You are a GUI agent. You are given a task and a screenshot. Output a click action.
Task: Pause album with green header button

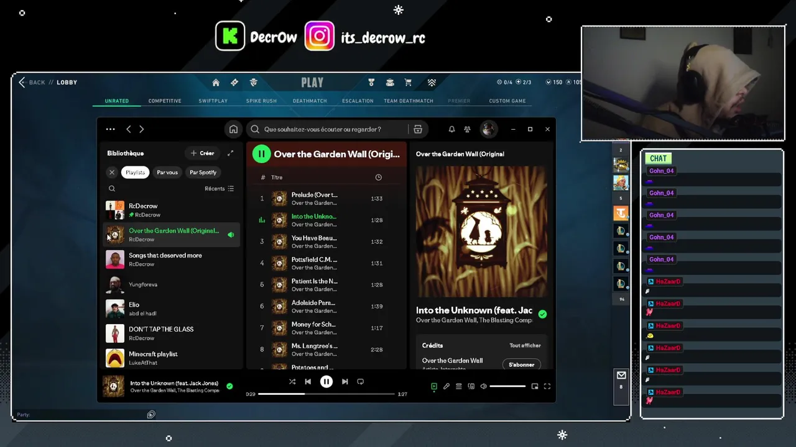(x=261, y=154)
